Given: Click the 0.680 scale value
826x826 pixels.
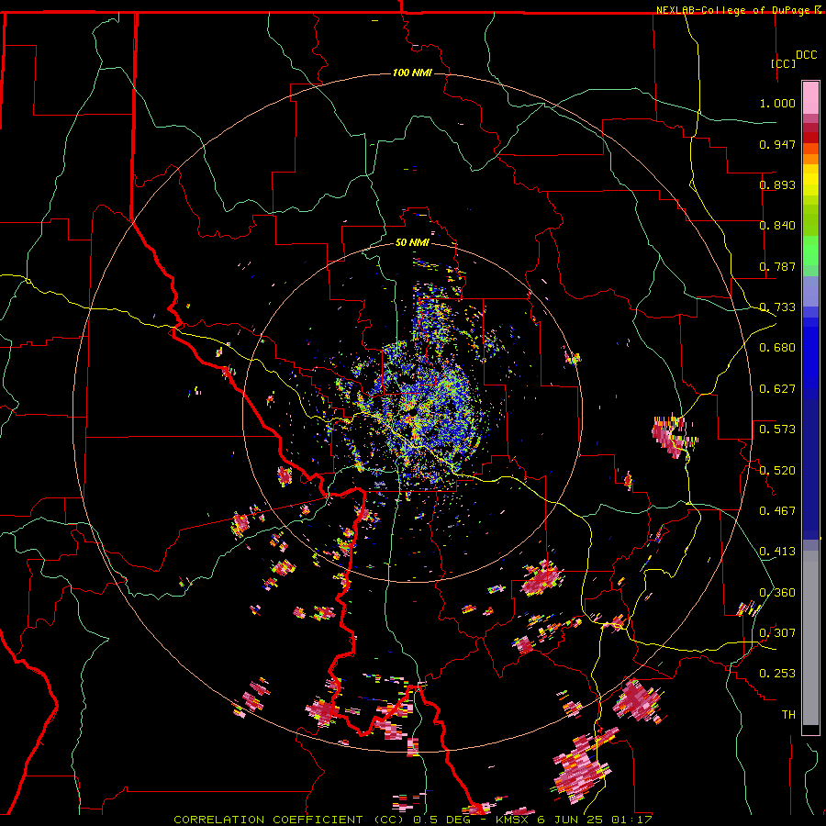Looking at the screenshot, I should [777, 348].
